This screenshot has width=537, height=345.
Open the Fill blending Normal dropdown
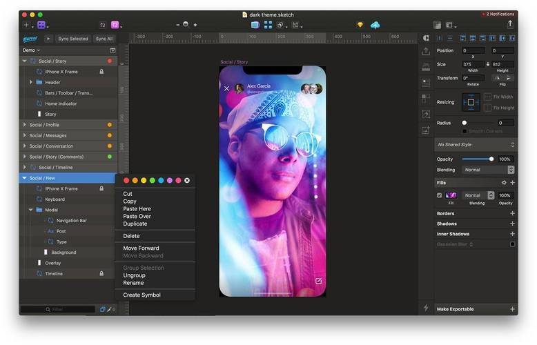pyautogui.click(x=478, y=195)
